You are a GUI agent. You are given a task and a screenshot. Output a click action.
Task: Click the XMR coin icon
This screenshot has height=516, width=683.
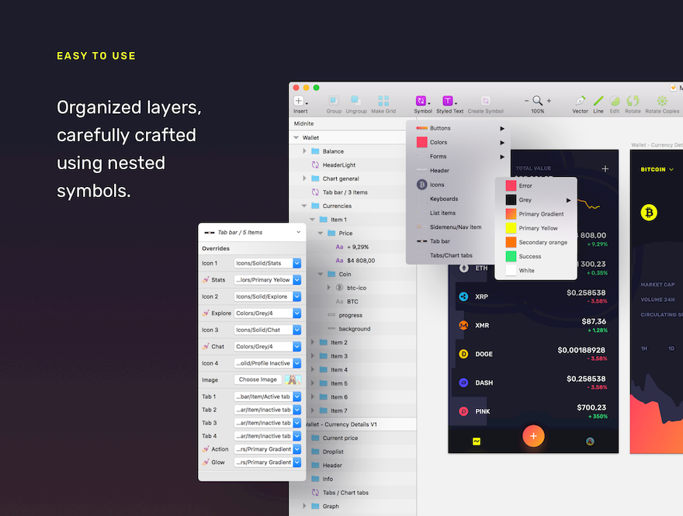(463, 325)
